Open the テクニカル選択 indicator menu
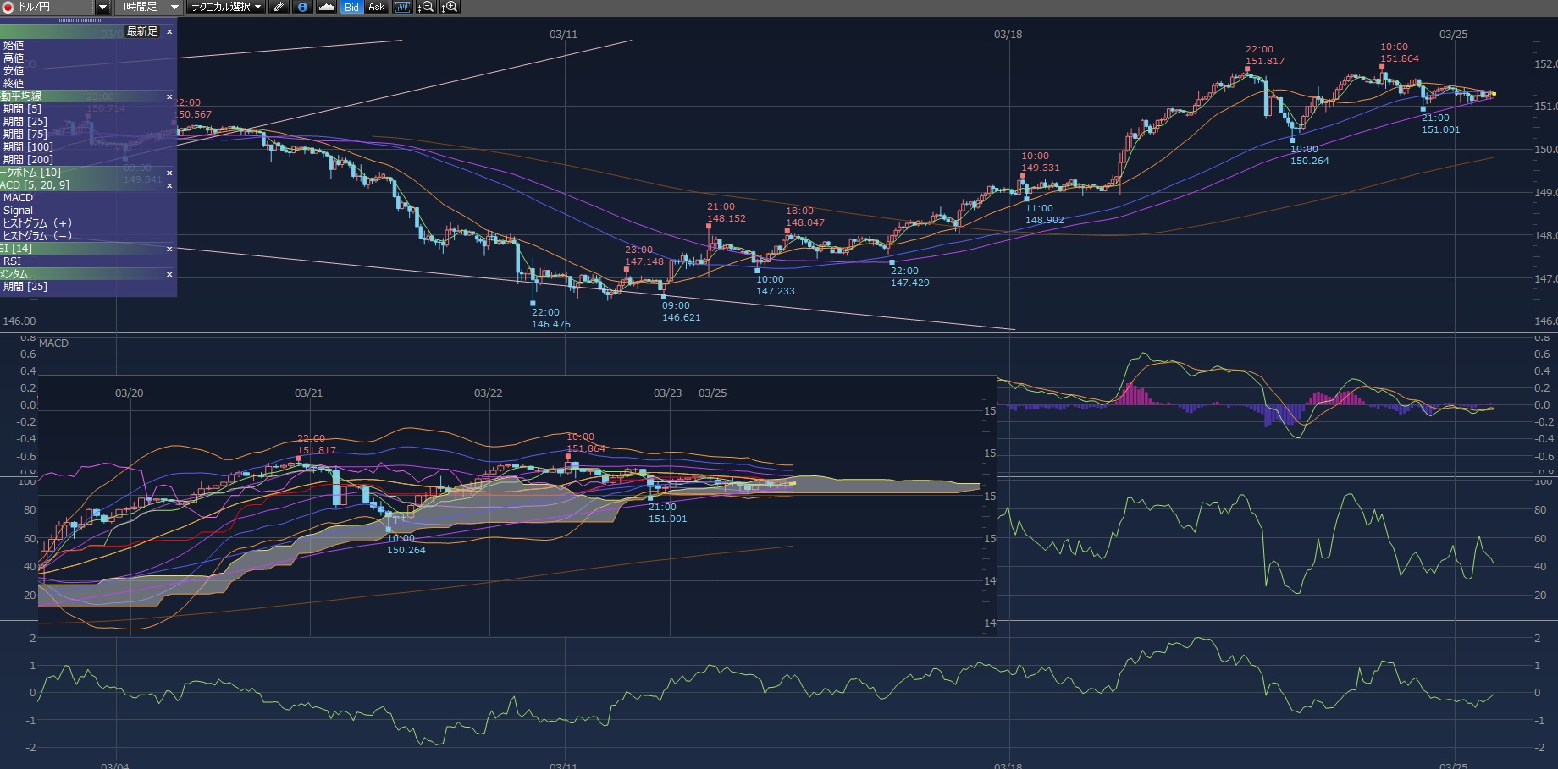Image resolution: width=1558 pixels, height=769 pixels. tap(225, 7)
